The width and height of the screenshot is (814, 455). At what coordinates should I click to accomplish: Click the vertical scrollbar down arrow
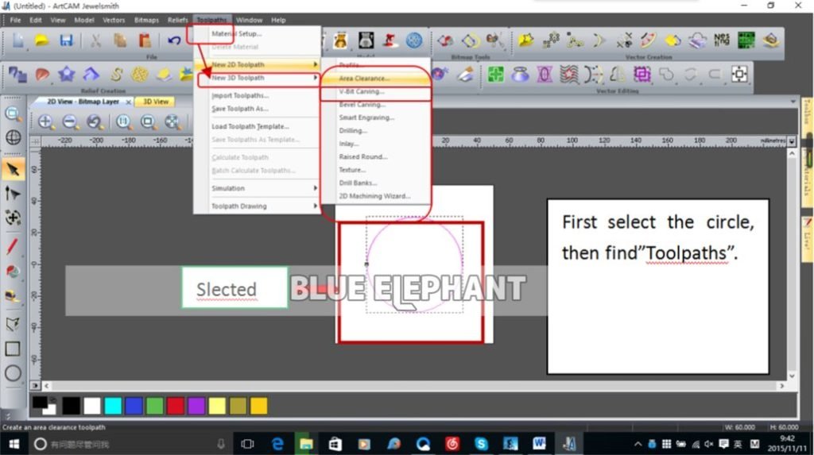[x=792, y=376]
